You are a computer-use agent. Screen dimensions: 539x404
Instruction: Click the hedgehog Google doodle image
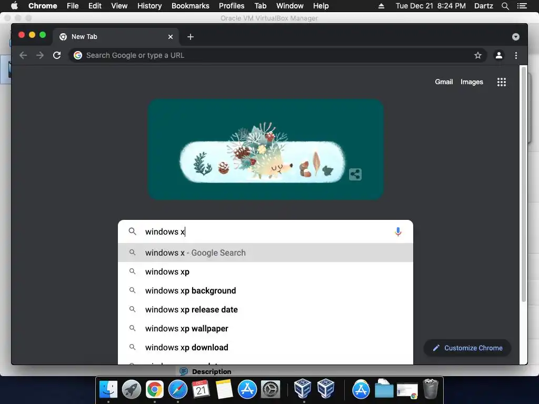[266, 149]
